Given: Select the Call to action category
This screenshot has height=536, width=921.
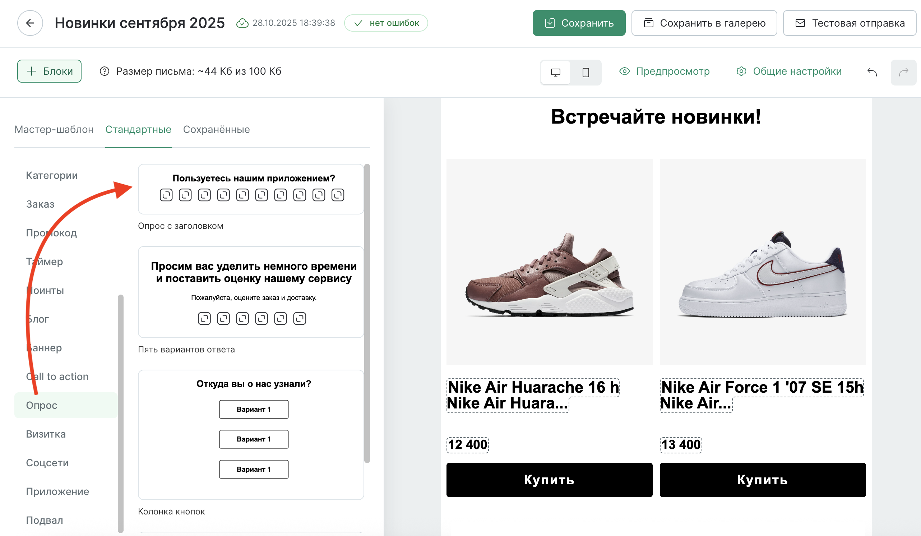Looking at the screenshot, I should (57, 376).
